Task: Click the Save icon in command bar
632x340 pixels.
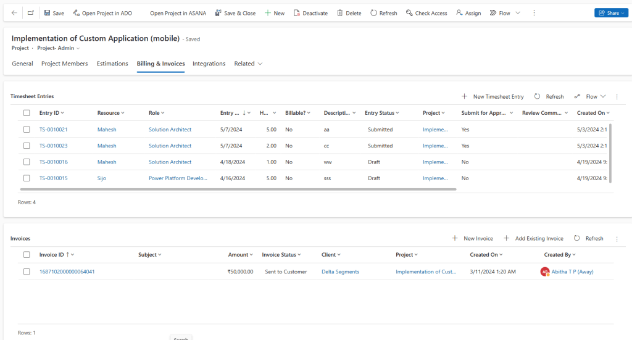Action: coord(48,13)
